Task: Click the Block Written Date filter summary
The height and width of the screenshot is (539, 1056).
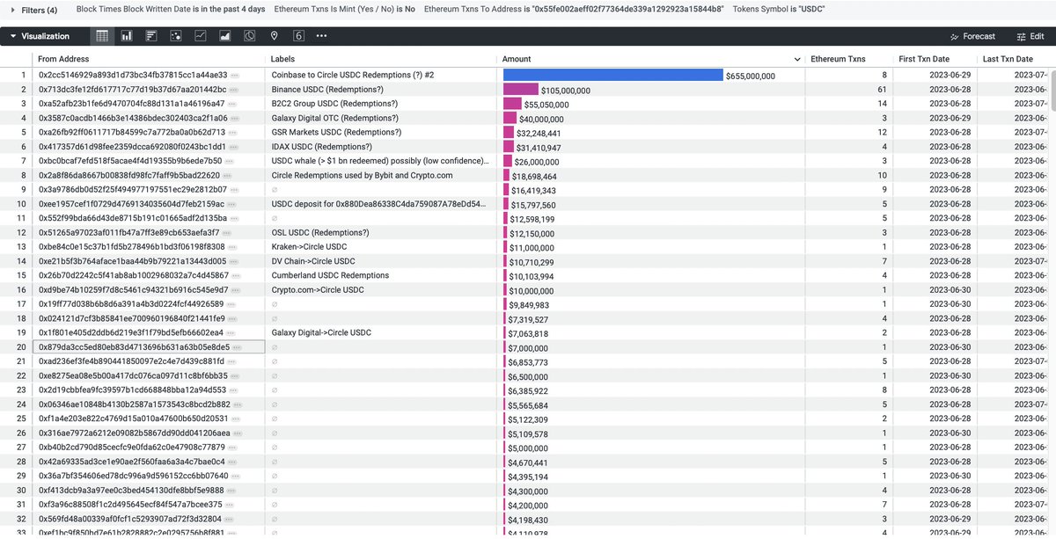Action: (x=171, y=11)
